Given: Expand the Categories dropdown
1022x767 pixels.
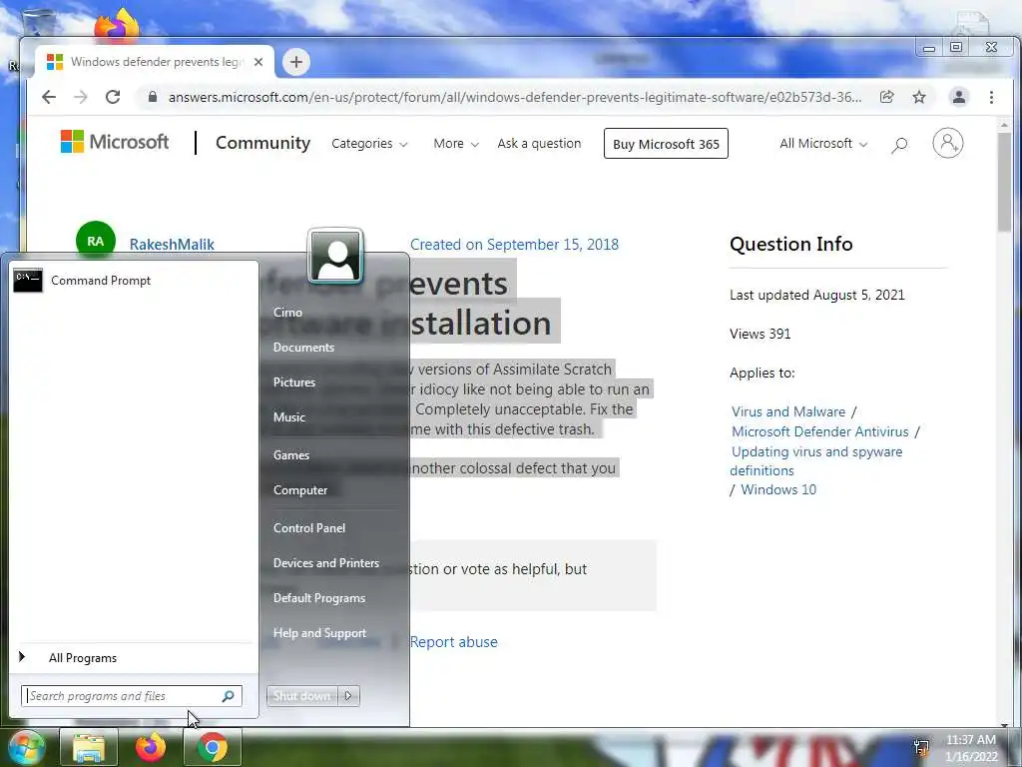Looking at the screenshot, I should [x=369, y=144].
